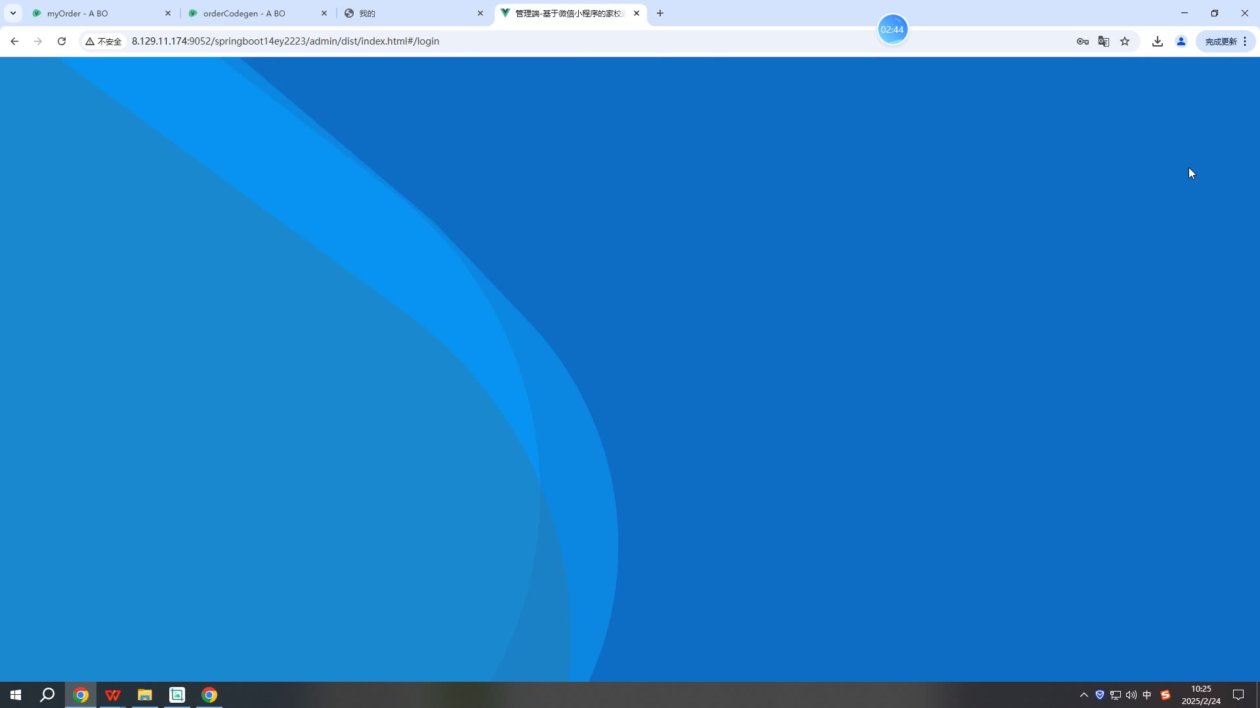
Task: Click the translate page icon
Action: (x=1104, y=41)
